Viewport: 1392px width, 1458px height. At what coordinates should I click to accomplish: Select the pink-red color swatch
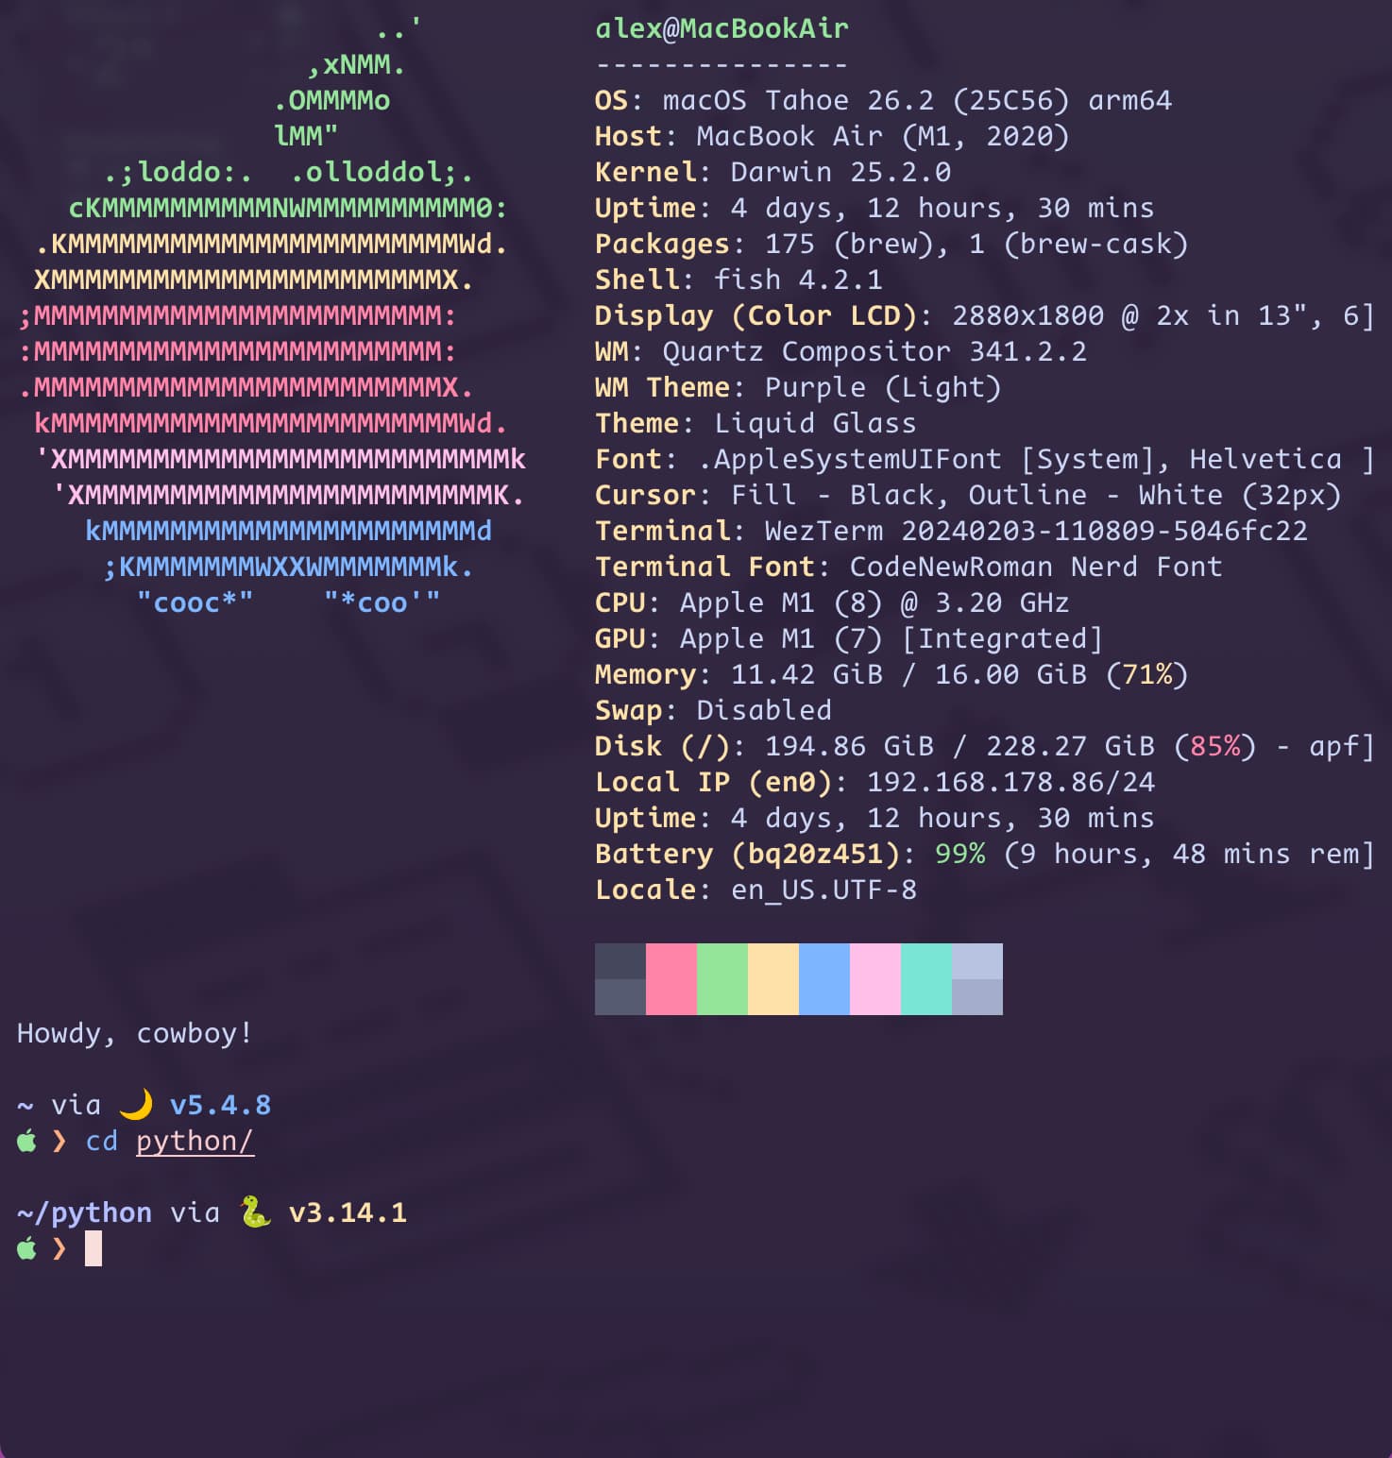click(671, 978)
